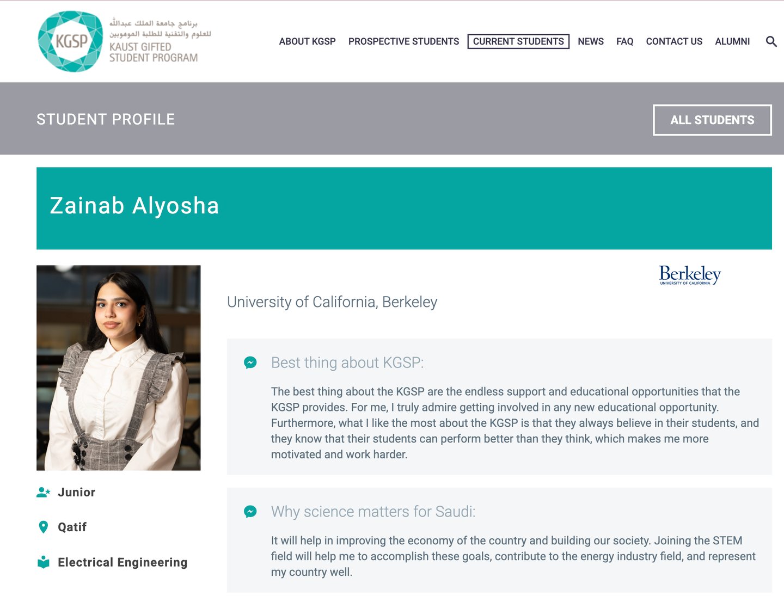Click the Electrical Engineering major icon

pos(44,562)
